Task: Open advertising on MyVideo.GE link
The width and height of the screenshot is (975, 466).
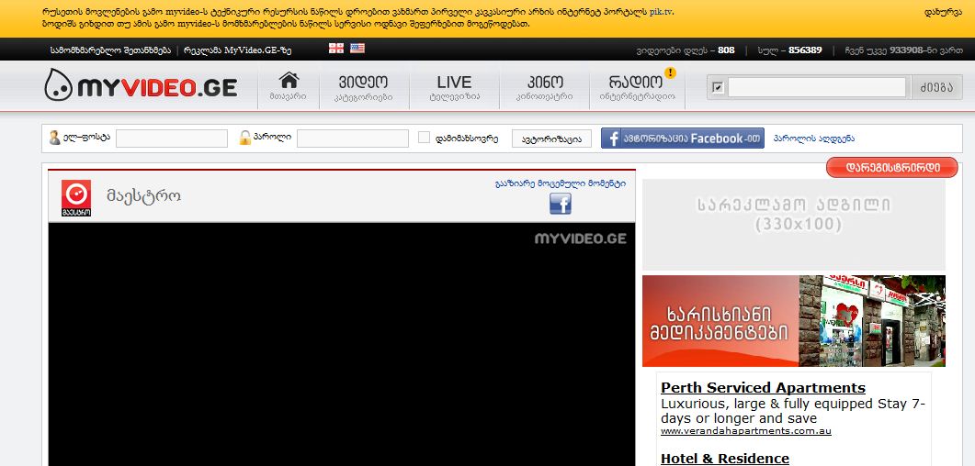Action: coord(237,50)
